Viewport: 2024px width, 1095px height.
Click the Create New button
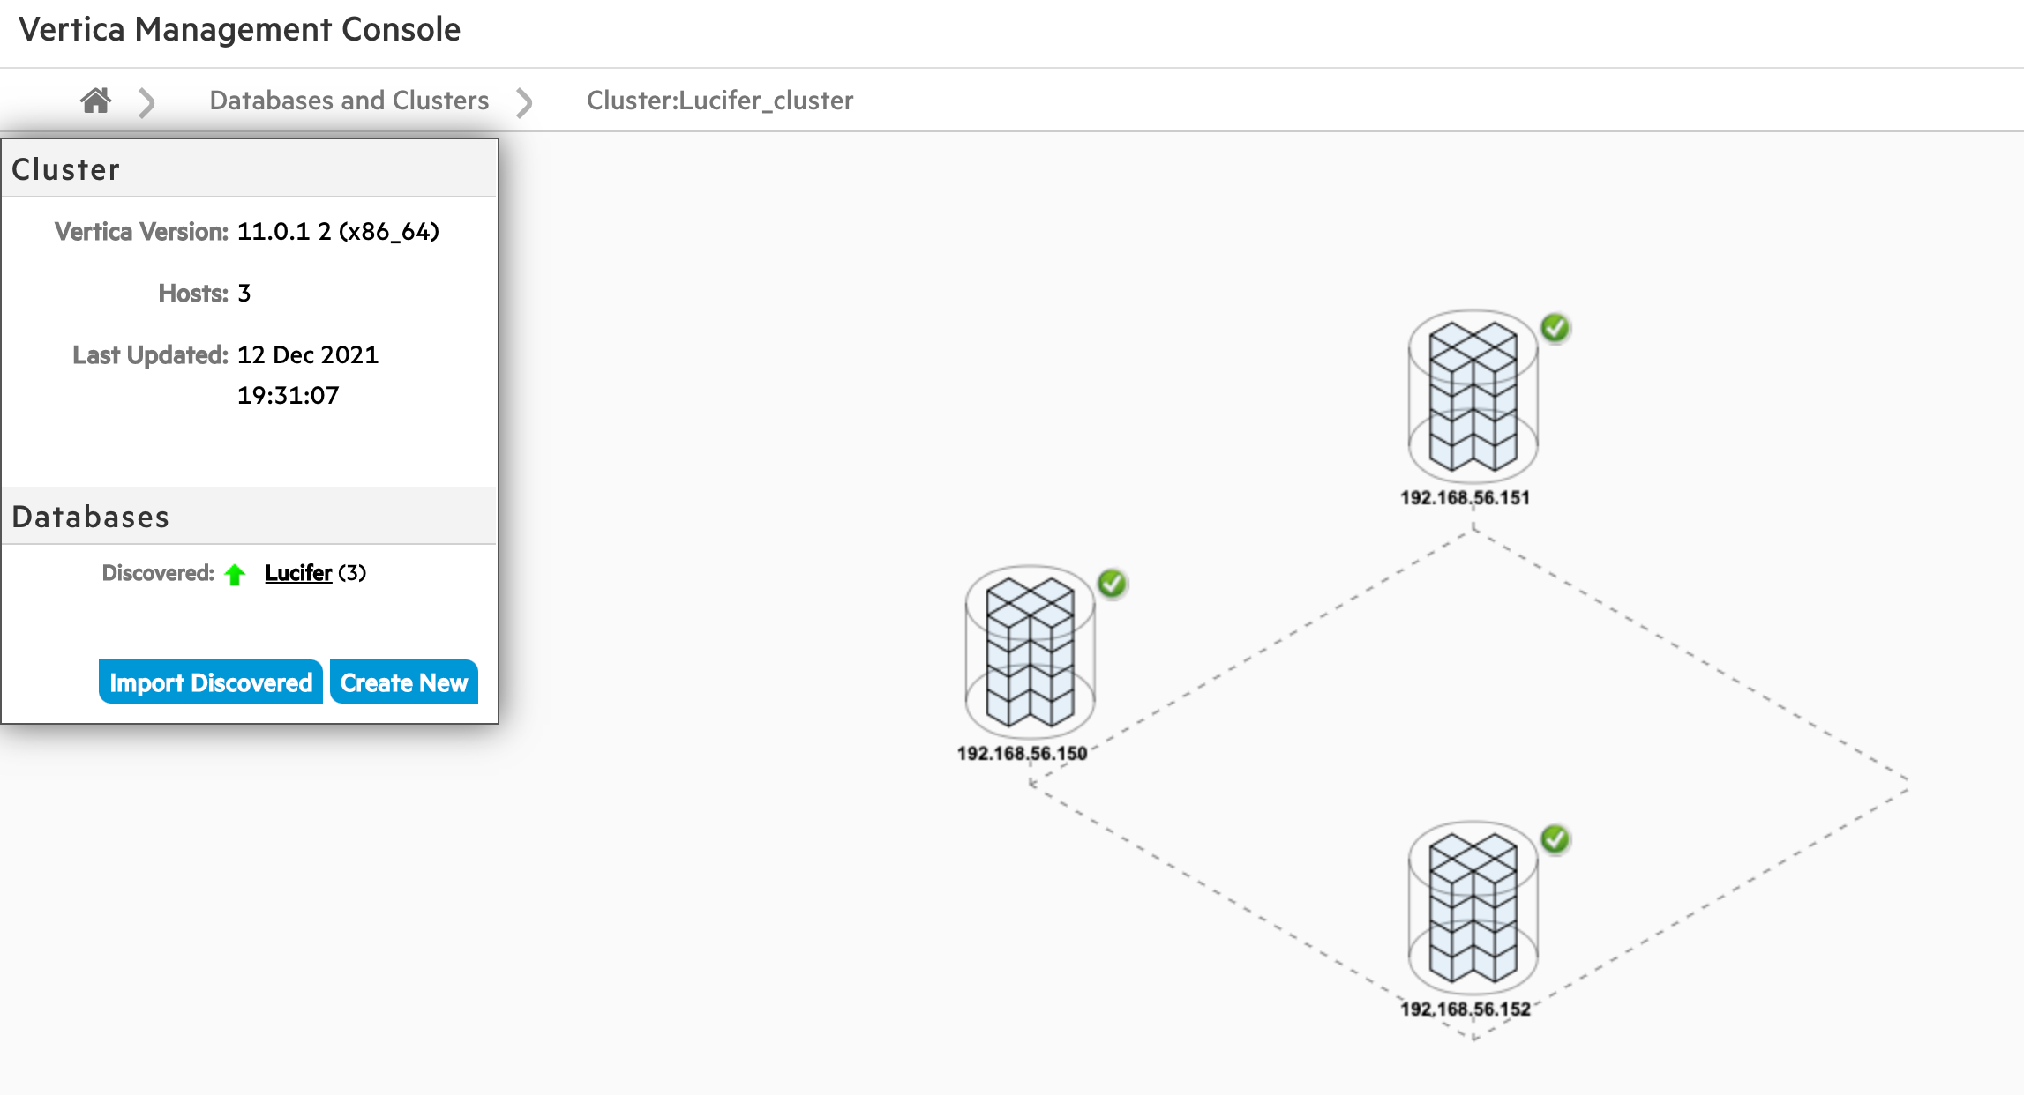(x=404, y=682)
